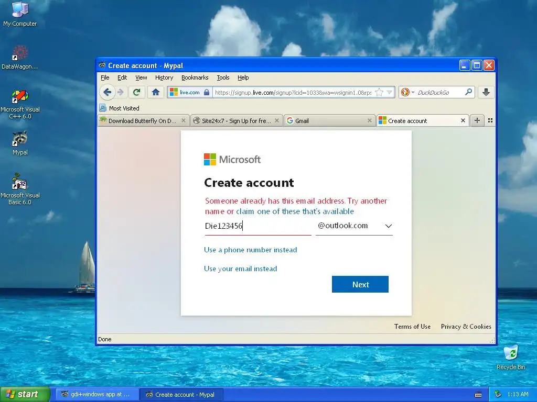
Task: Open the Help menu
Action: 243,77
